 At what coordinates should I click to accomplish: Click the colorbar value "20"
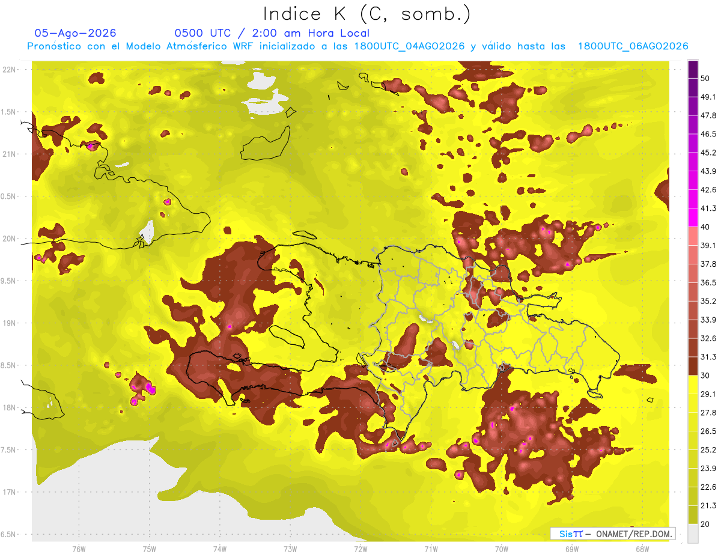pos(705,524)
